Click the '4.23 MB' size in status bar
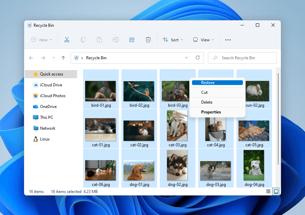The image size is (305, 215). (x=91, y=192)
